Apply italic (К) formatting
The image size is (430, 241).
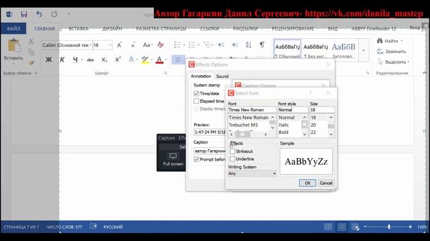click(62, 60)
